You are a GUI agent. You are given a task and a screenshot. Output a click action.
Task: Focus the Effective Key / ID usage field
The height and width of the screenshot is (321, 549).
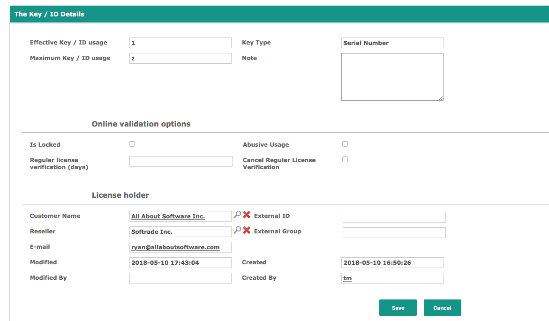(180, 43)
